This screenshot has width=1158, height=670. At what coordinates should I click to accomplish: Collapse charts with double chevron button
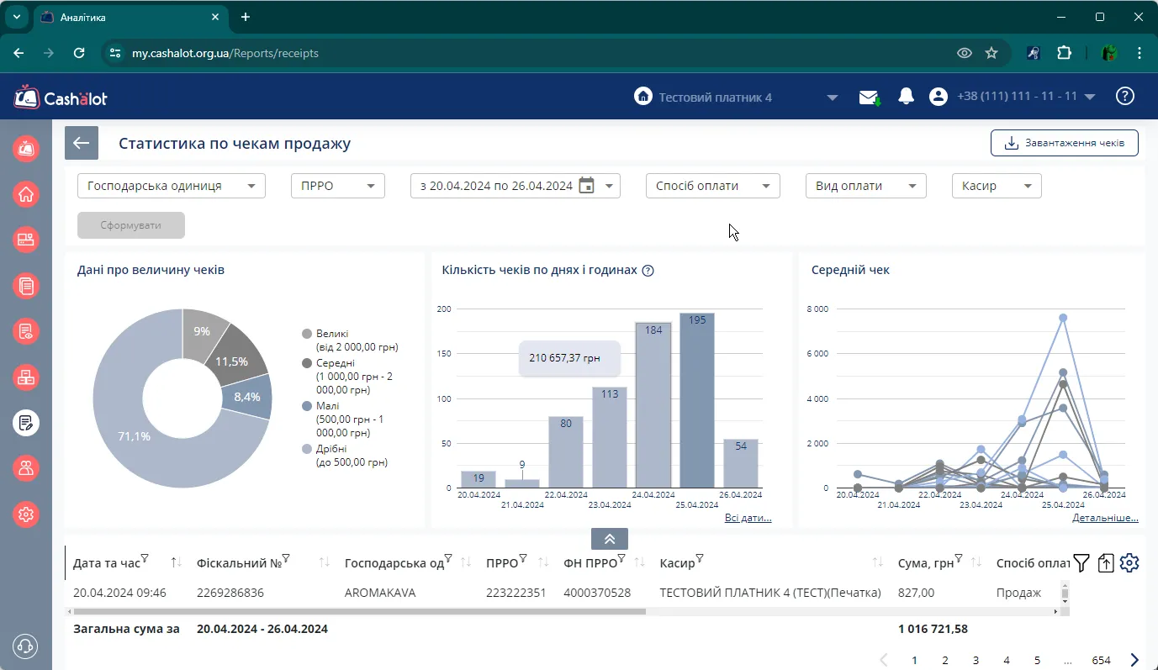610,539
